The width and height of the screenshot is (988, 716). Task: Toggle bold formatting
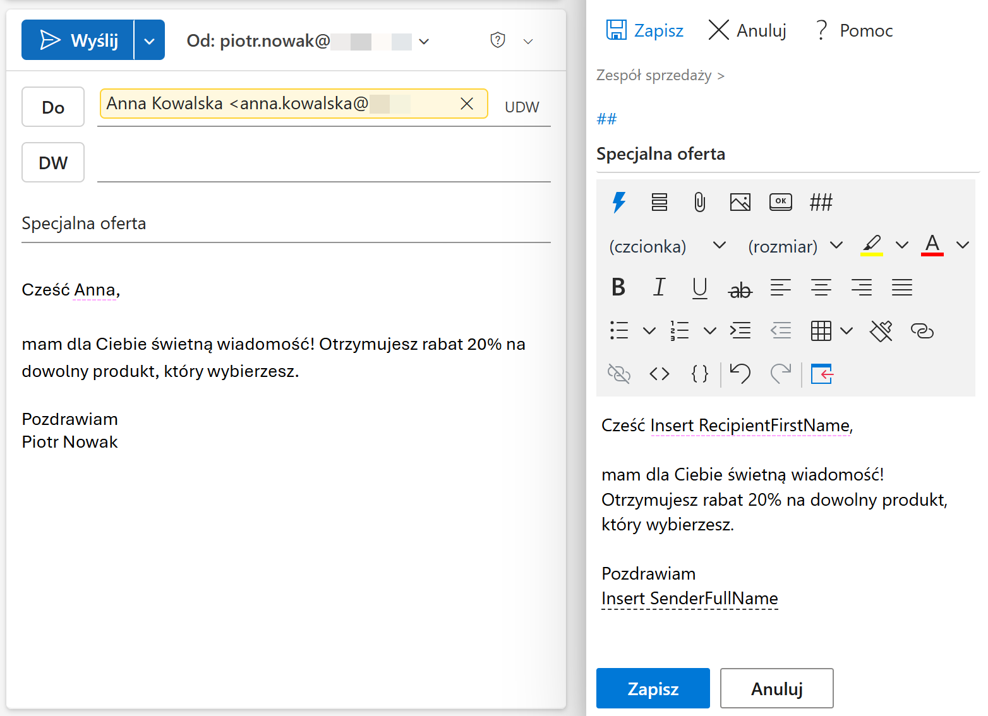point(618,288)
